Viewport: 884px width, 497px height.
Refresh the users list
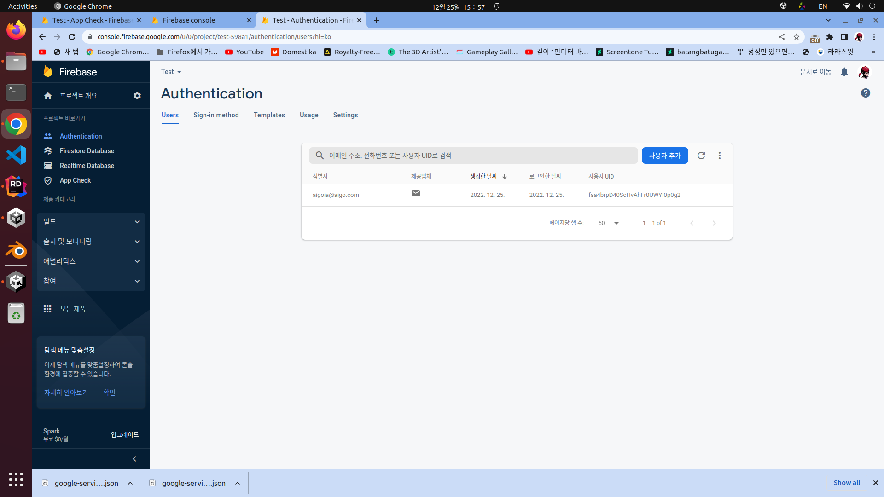pos(701,156)
